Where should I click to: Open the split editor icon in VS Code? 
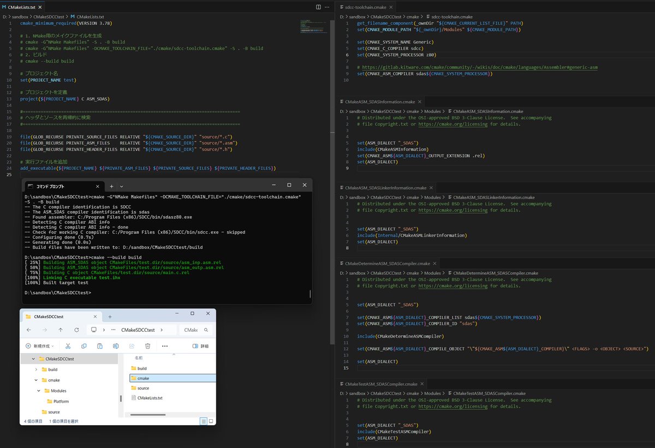[x=318, y=7]
